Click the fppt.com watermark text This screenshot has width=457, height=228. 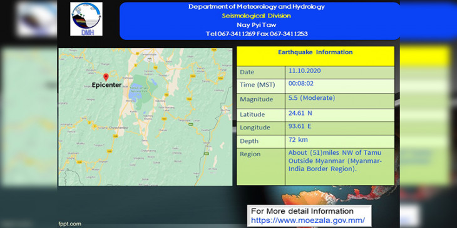click(x=69, y=224)
